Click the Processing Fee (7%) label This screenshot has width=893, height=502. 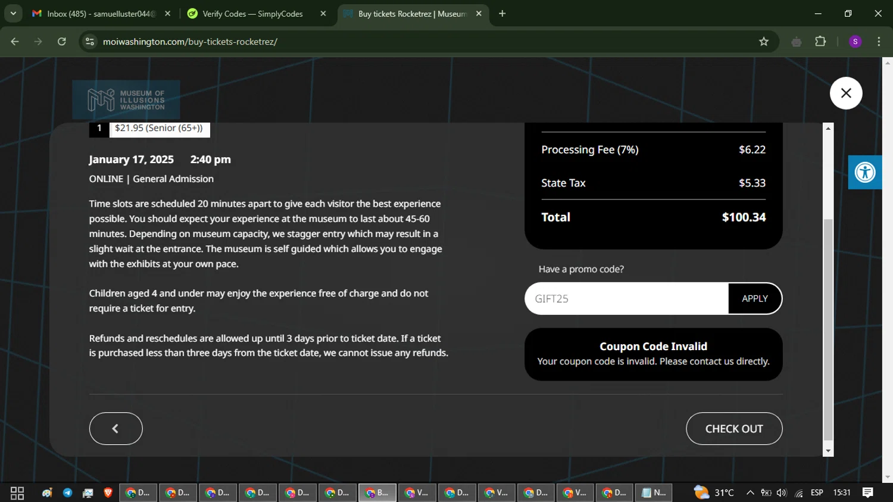point(589,150)
